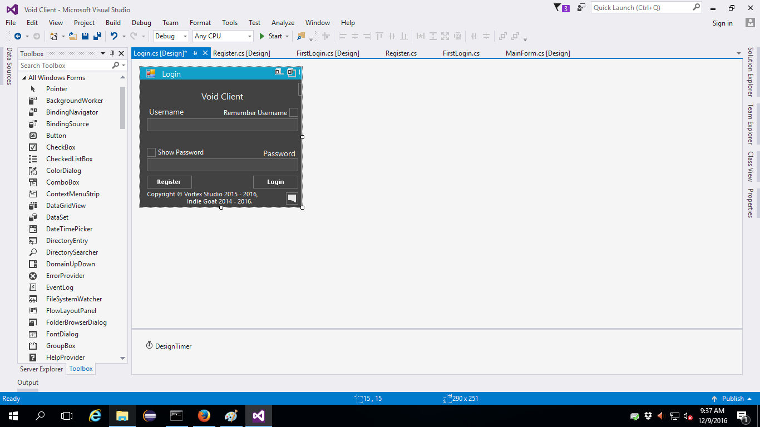
Task: Toggle the Remember Username checkbox
Action: [x=293, y=112]
